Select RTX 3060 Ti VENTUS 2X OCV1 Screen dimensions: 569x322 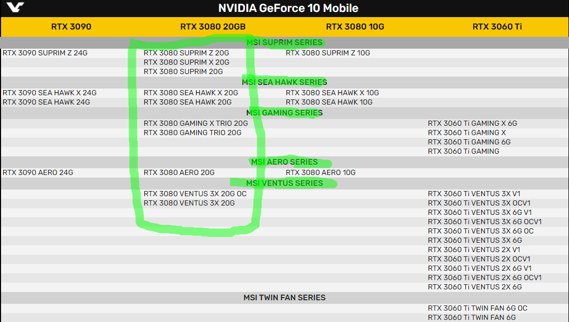[479, 259]
